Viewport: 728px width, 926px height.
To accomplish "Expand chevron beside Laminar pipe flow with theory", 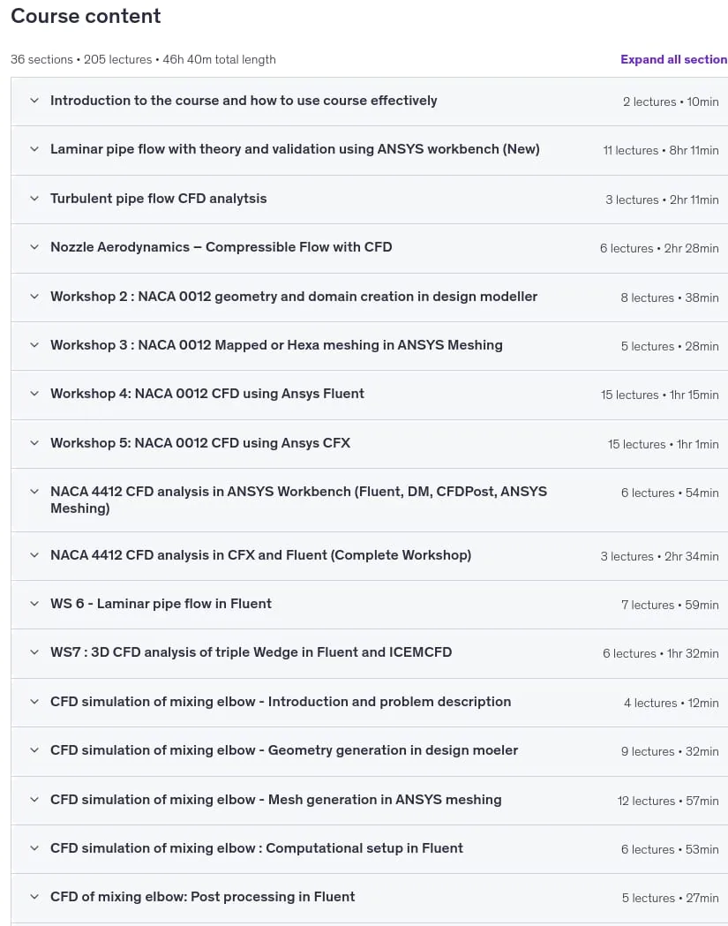I will [x=34, y=149].
